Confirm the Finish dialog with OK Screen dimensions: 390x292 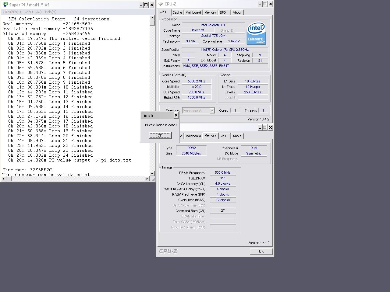point(160,135)
